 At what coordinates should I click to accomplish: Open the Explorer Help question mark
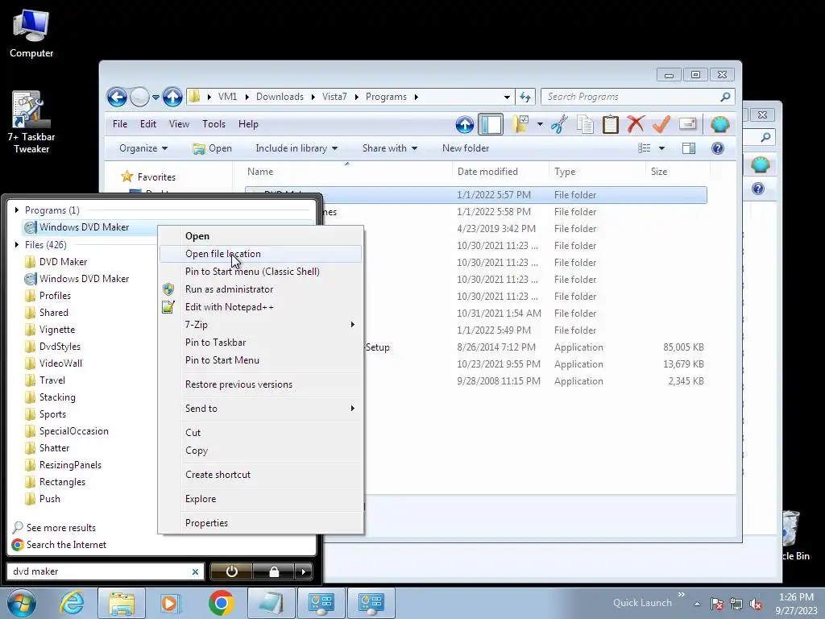(x=718, y=148)
